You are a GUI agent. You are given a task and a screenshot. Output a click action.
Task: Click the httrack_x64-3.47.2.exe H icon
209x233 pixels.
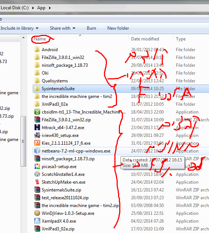[37, 128]
